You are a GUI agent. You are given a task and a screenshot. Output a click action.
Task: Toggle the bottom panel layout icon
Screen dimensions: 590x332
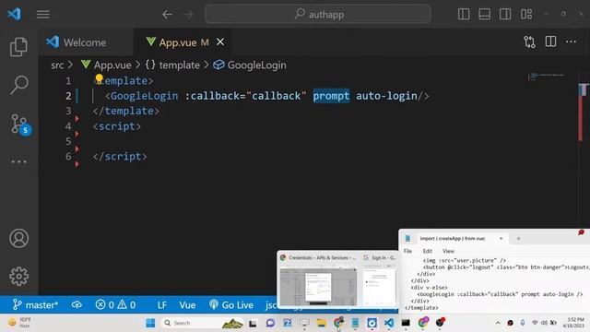click(484, 15)
